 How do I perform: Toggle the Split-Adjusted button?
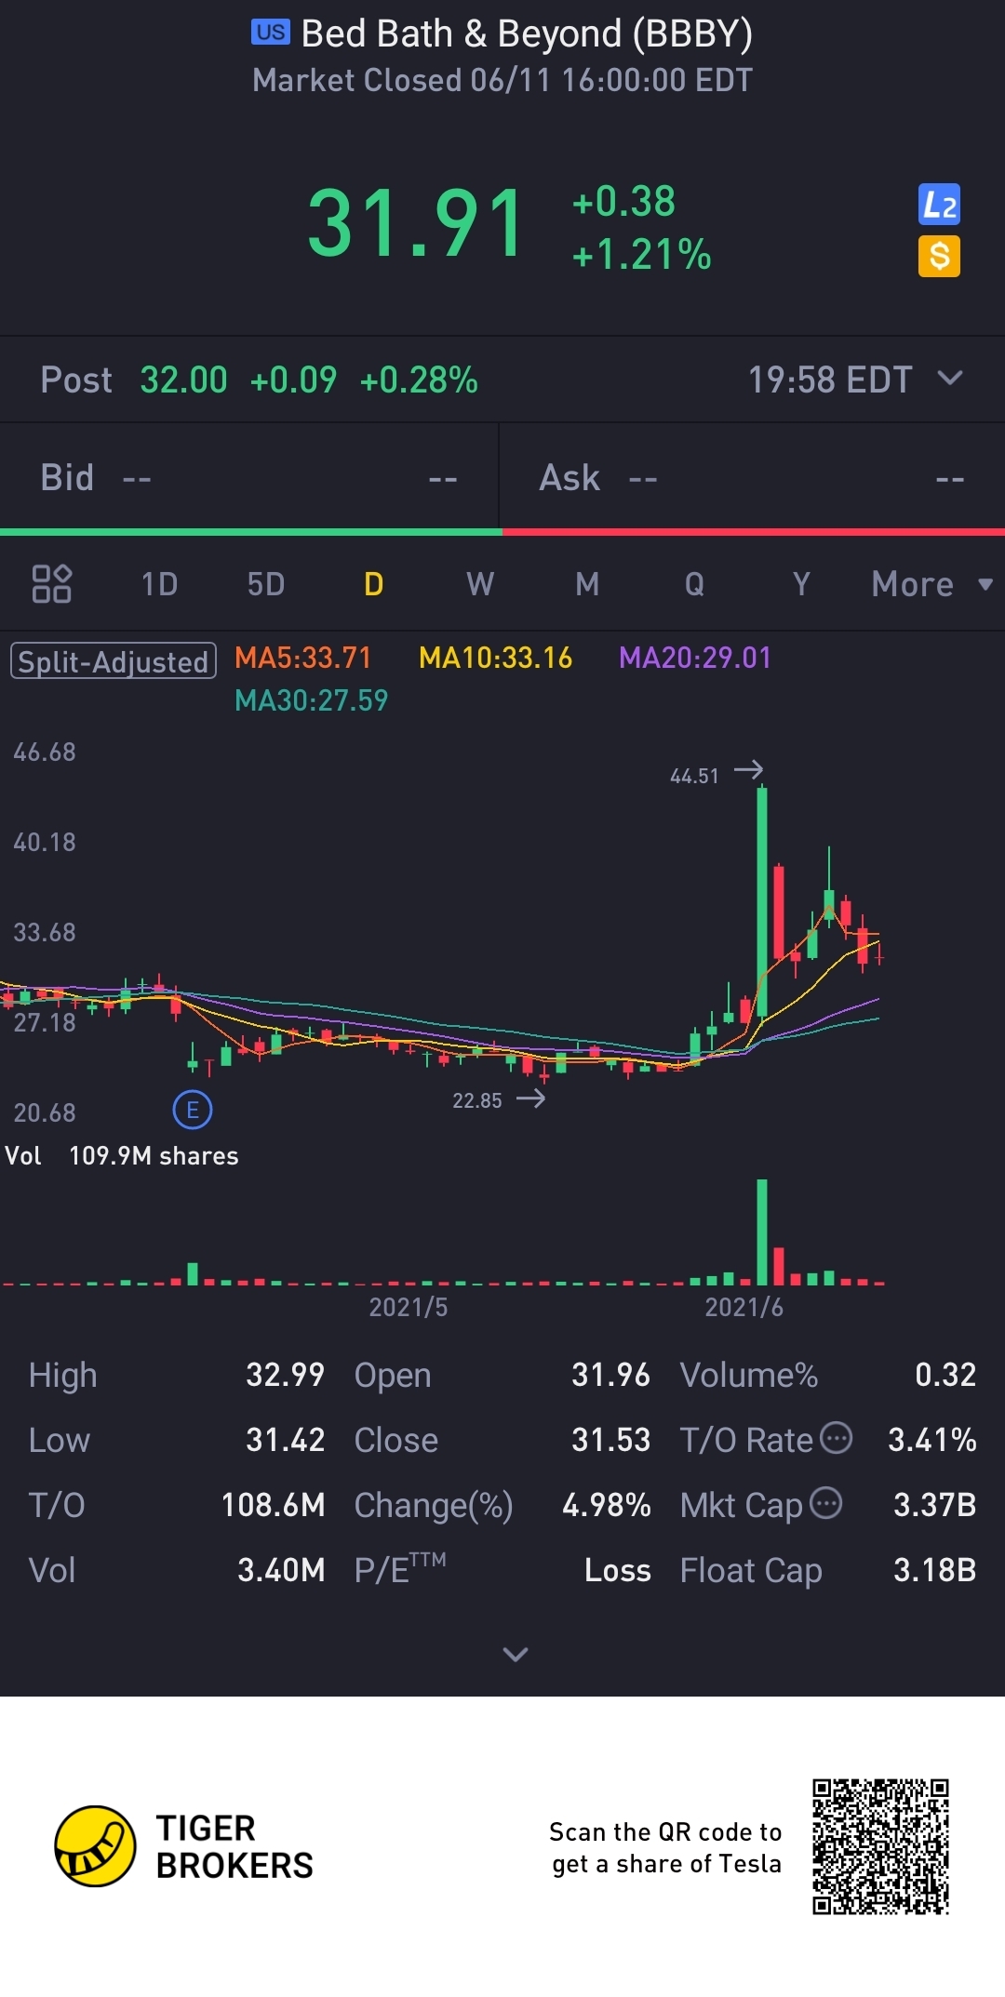(x=114, y=661)
